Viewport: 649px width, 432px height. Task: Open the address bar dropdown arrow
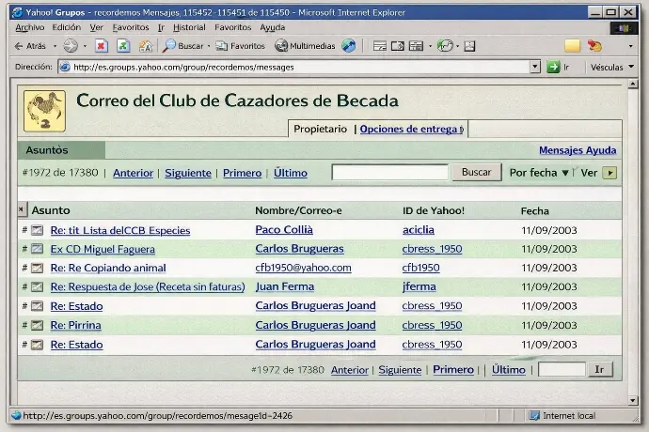click(535, 67)
